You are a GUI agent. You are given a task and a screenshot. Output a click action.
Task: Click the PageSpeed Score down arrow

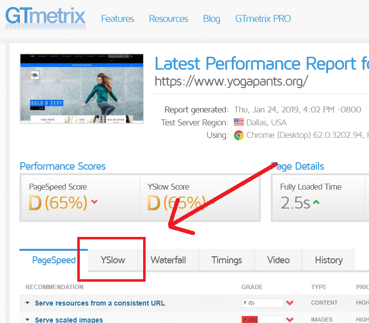tap(94, 202)
